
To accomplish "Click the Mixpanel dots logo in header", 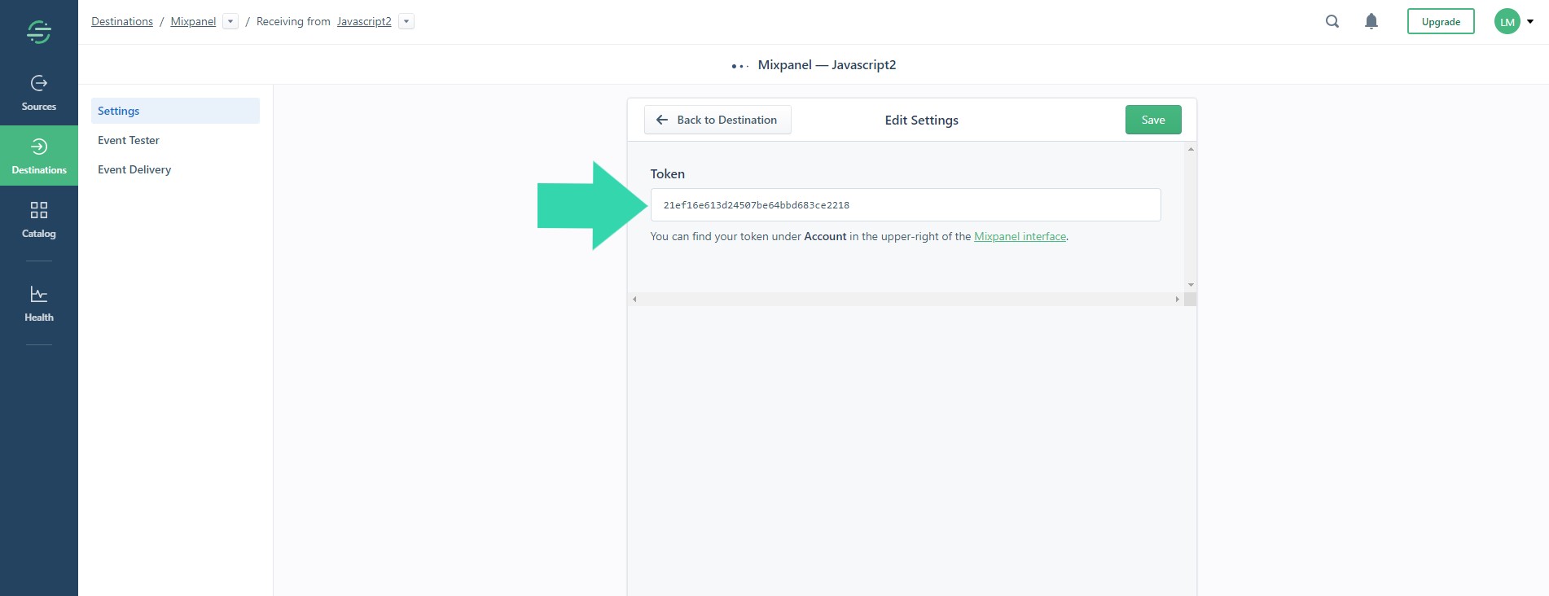I will pyautogui.click(x=739, y=66).
